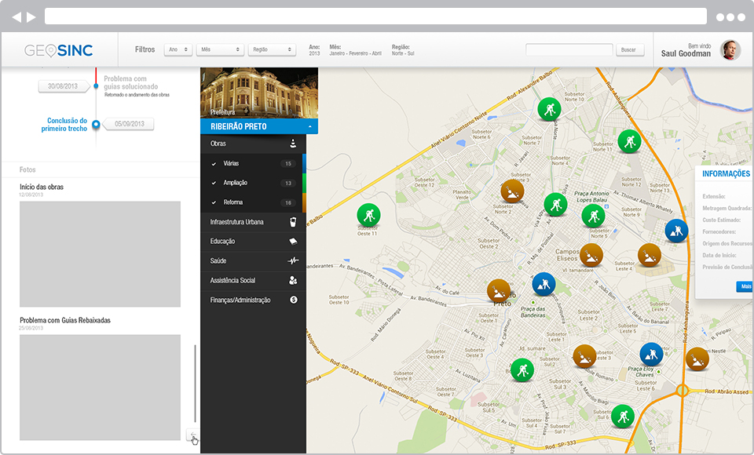Toggle the Reforma checkbox
The height and width of the screenshot is (455, 754).
click(214, 202)
